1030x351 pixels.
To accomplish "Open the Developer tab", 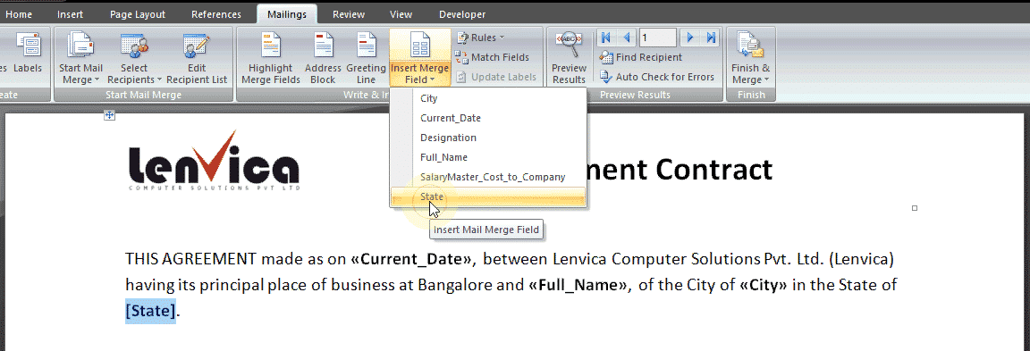I will 462,13.
